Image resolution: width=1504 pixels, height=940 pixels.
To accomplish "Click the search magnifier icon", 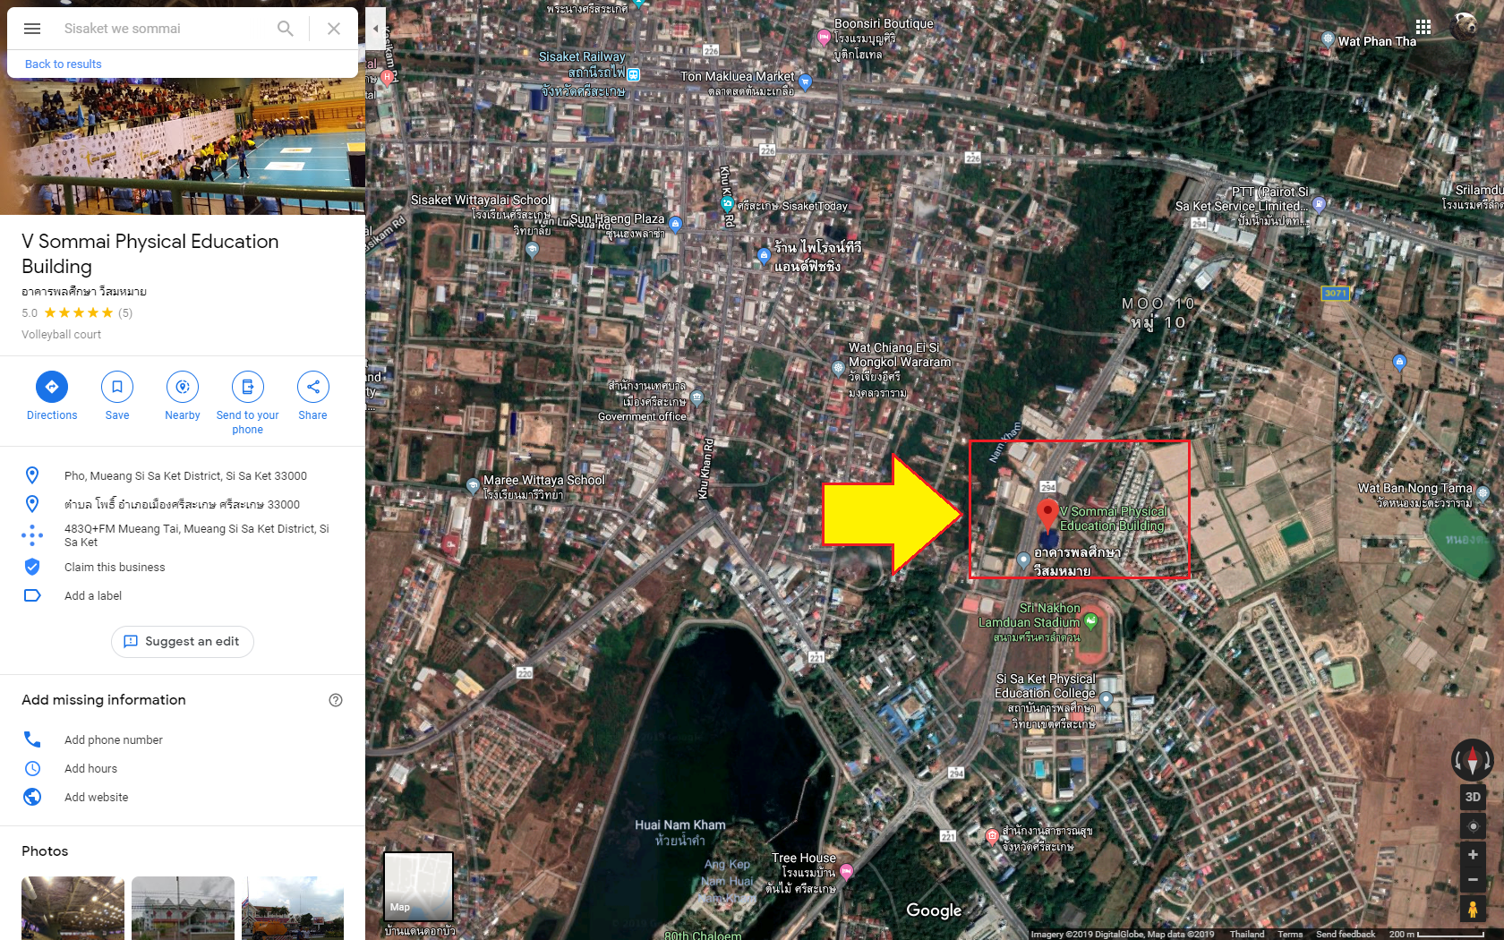I will [286, 29].
